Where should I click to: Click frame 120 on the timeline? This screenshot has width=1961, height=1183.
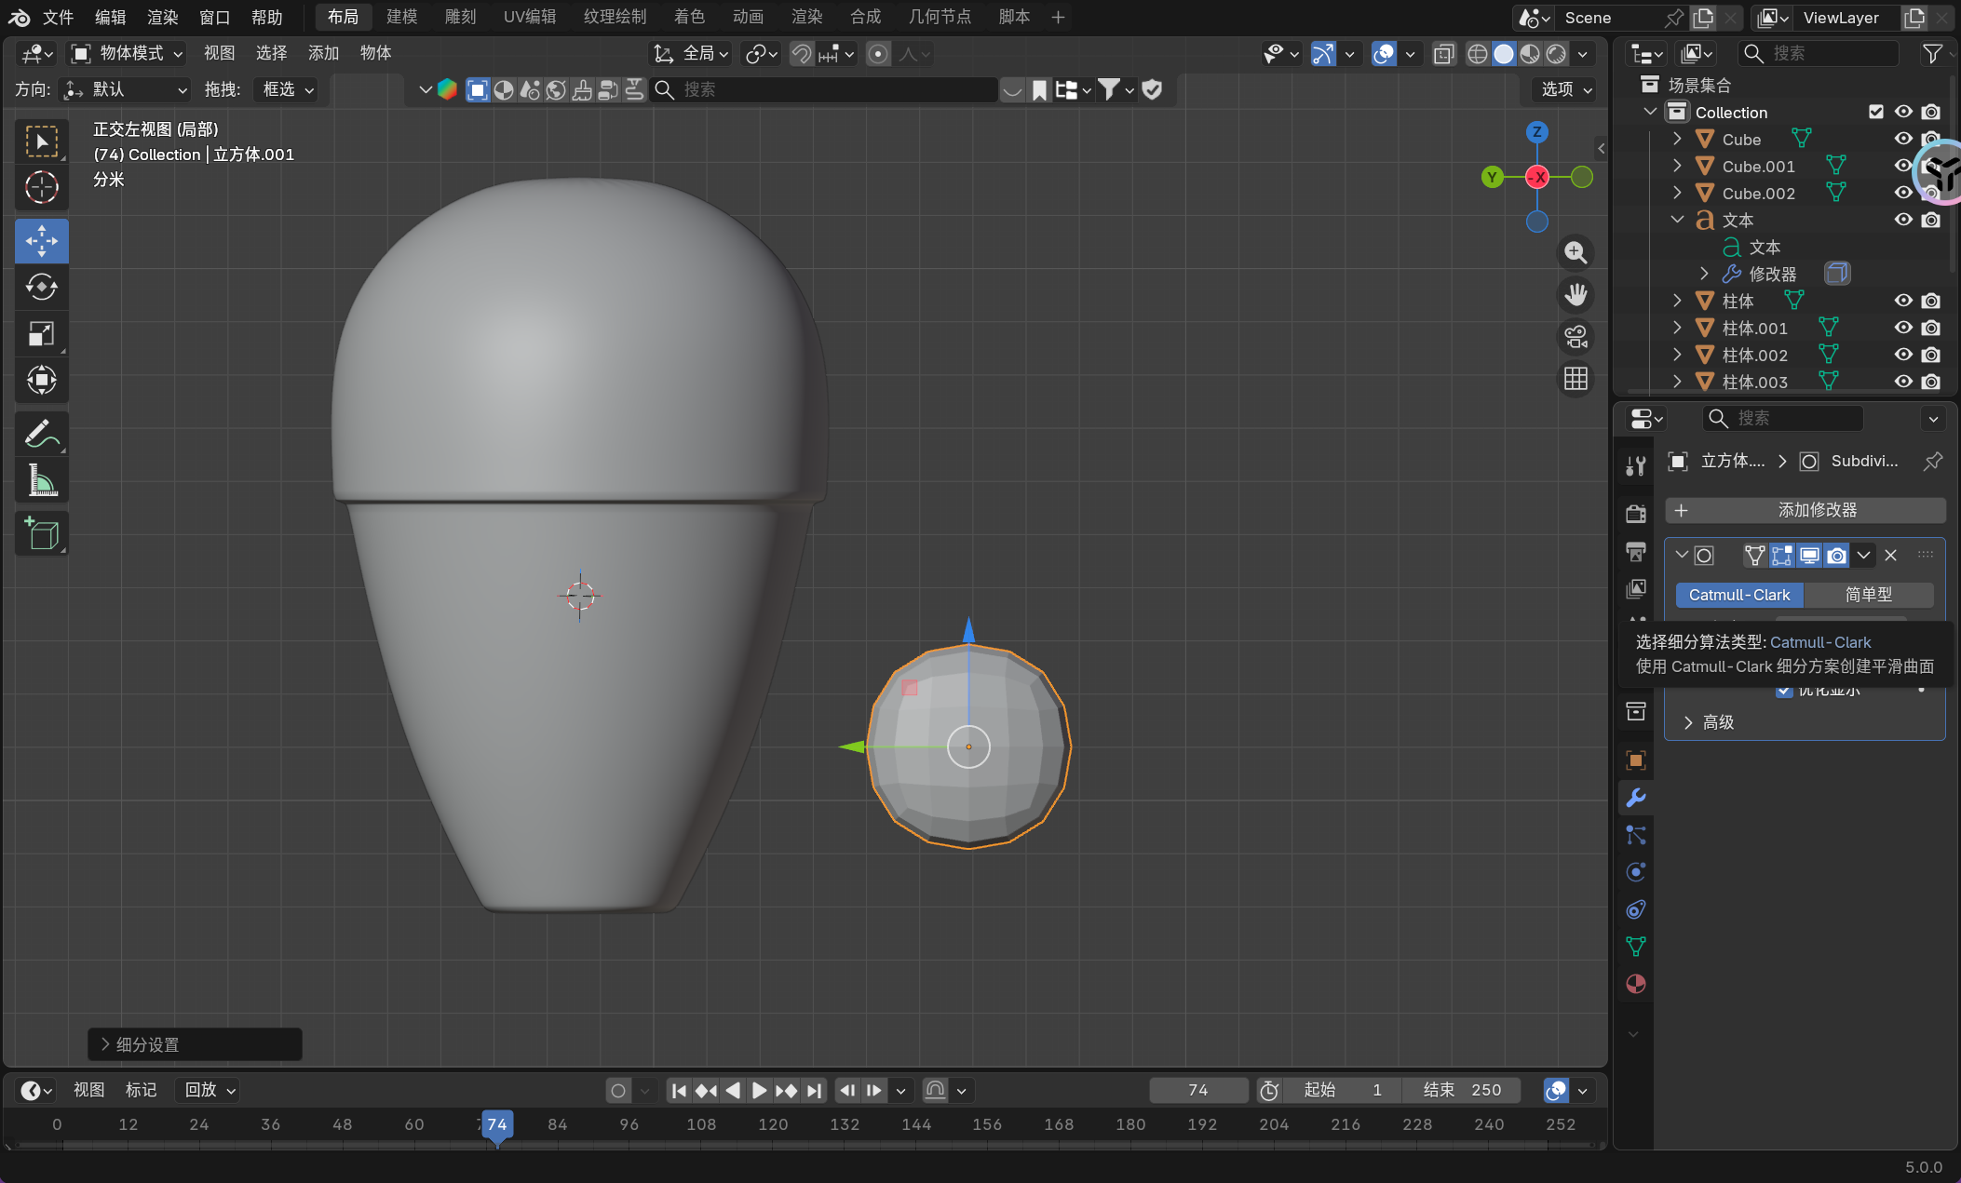coord(773,1124)
